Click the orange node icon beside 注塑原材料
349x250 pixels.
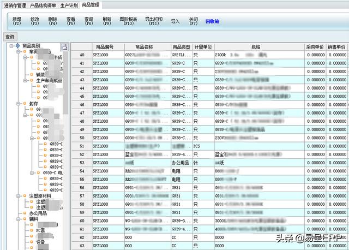pyautogui.click(x=24, y=196)
